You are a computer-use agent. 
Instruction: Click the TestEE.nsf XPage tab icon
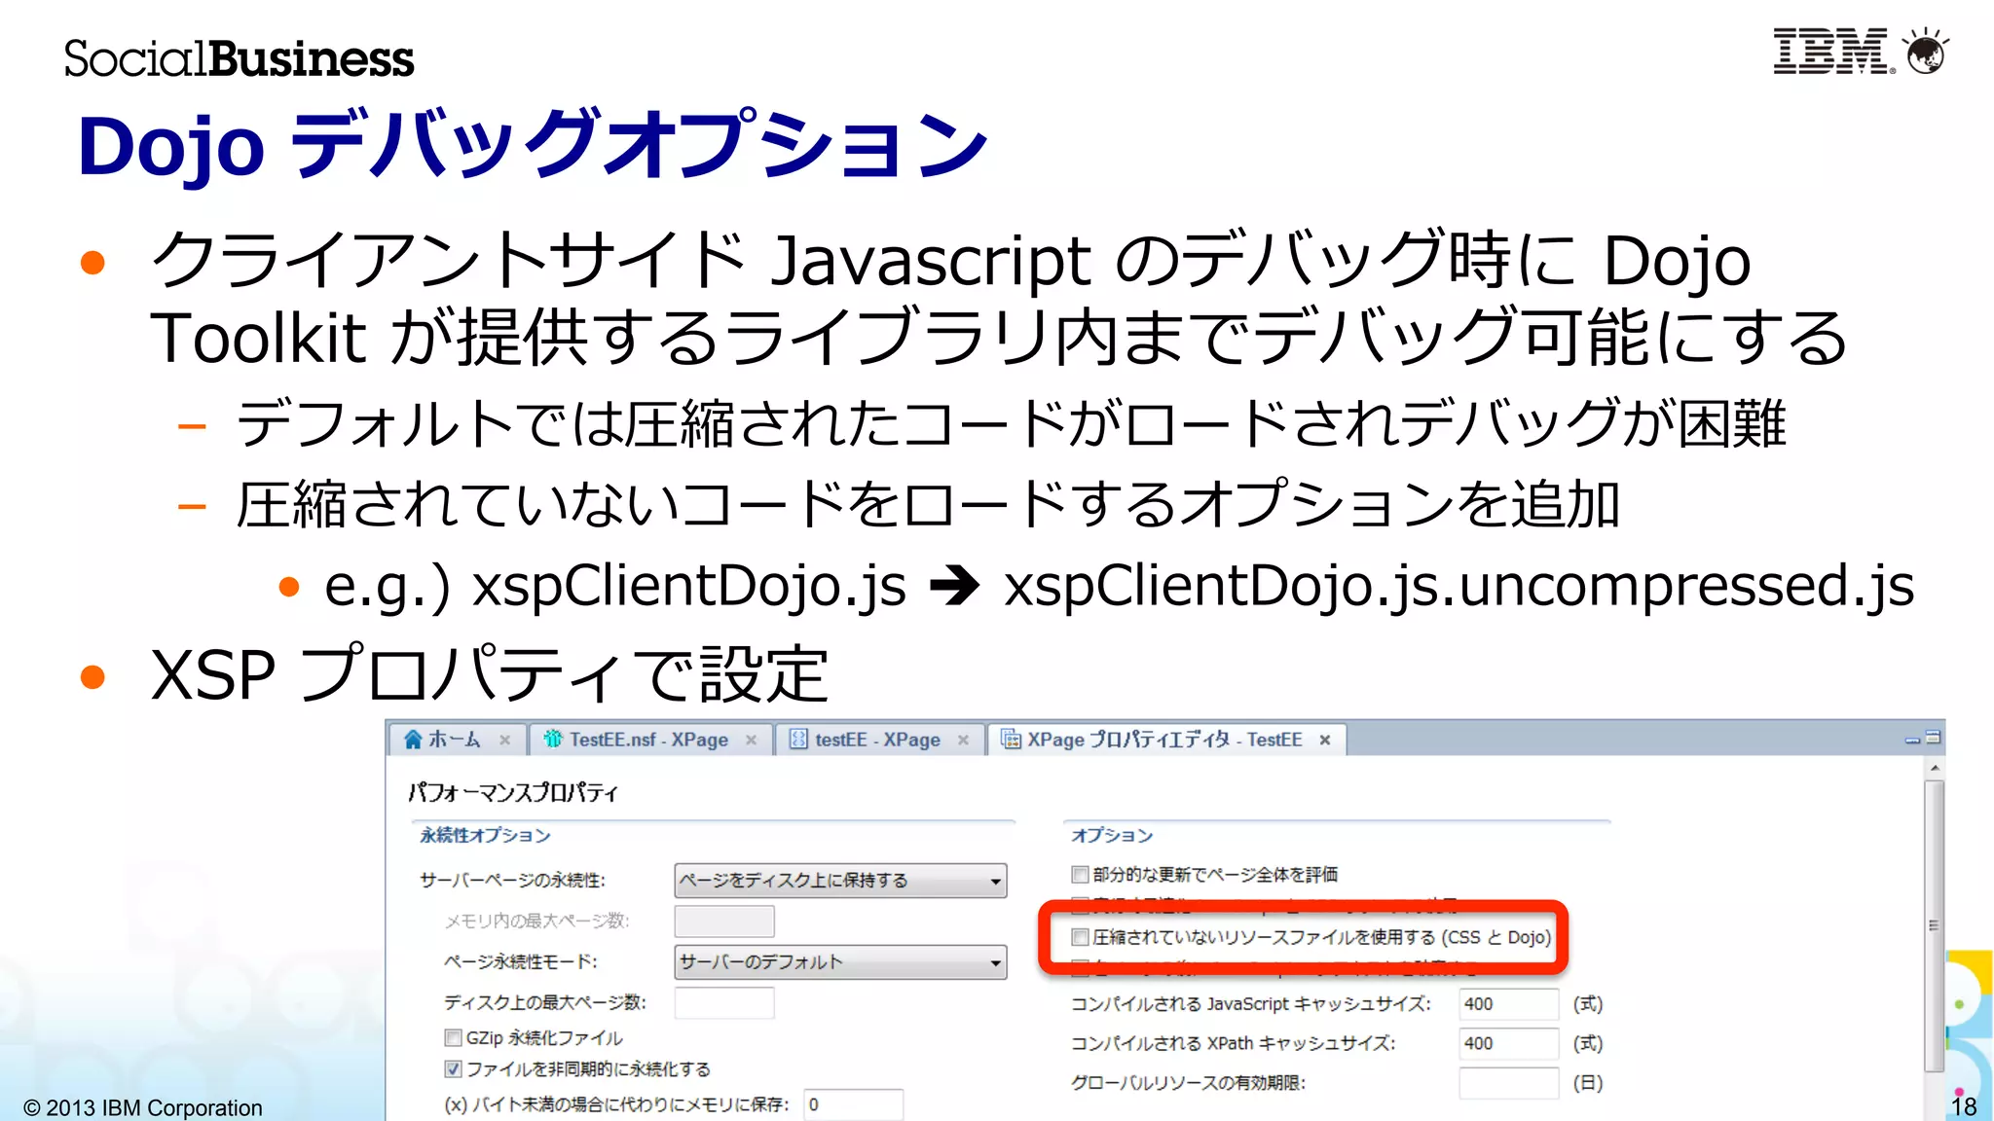[553, 740]
